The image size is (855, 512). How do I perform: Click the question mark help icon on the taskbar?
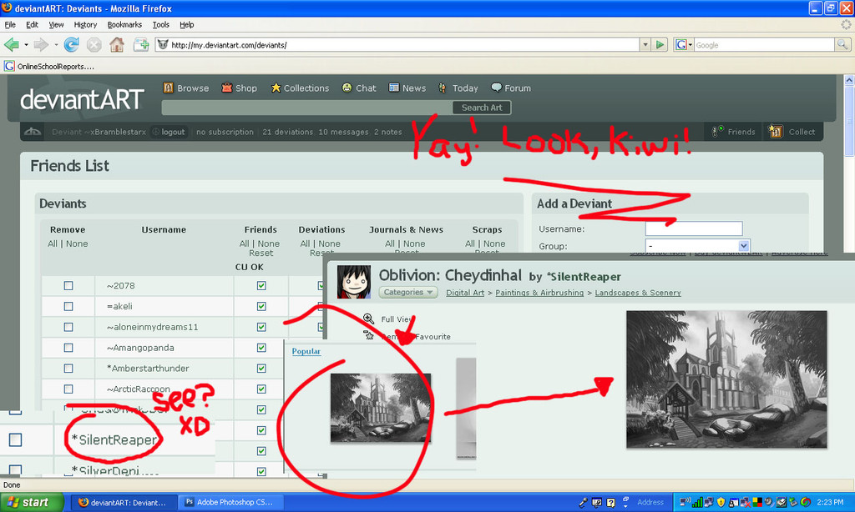tap(611, 502)
